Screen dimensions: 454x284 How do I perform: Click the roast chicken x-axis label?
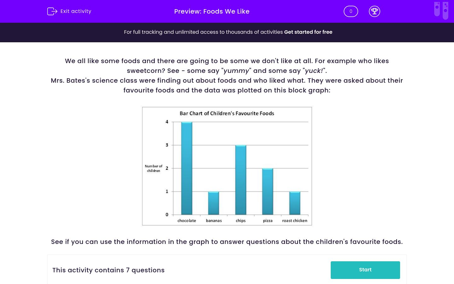pyautogui.click(x=294, y=221)
